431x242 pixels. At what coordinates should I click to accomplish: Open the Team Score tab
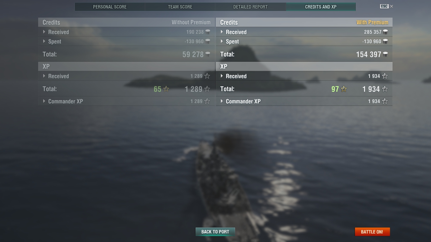[x=180, y=7]
